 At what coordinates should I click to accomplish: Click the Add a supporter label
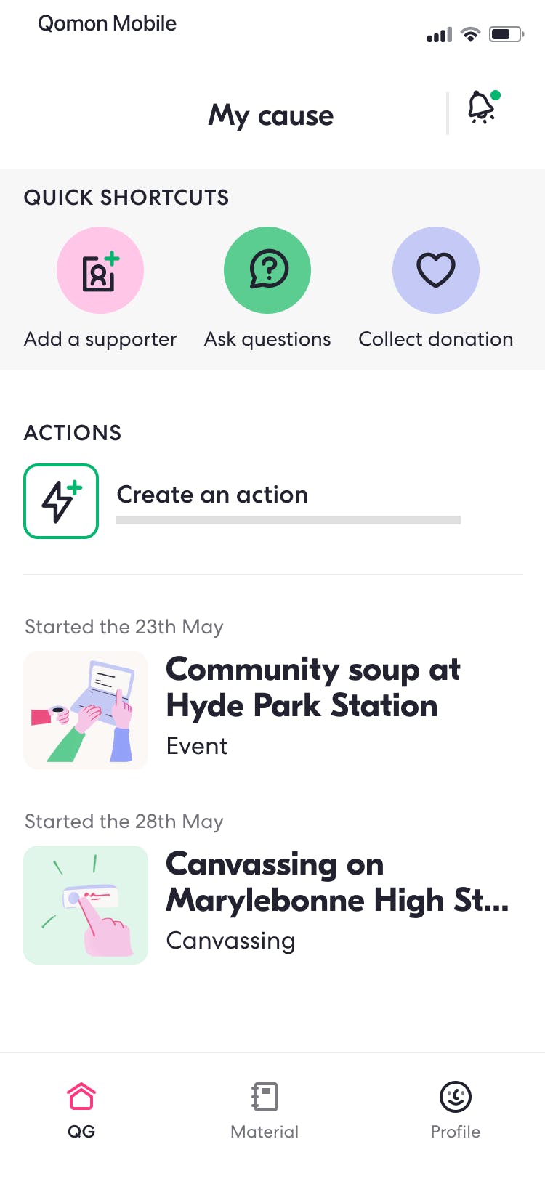(x=100, y=339)
